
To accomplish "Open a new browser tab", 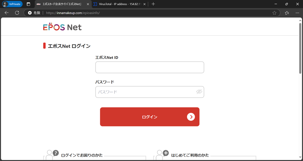I will pyautogui.click(x=153, y=4).
